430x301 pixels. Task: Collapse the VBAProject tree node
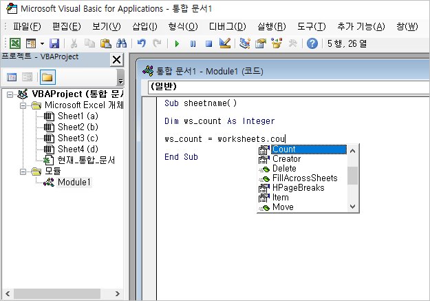point(10,94)
